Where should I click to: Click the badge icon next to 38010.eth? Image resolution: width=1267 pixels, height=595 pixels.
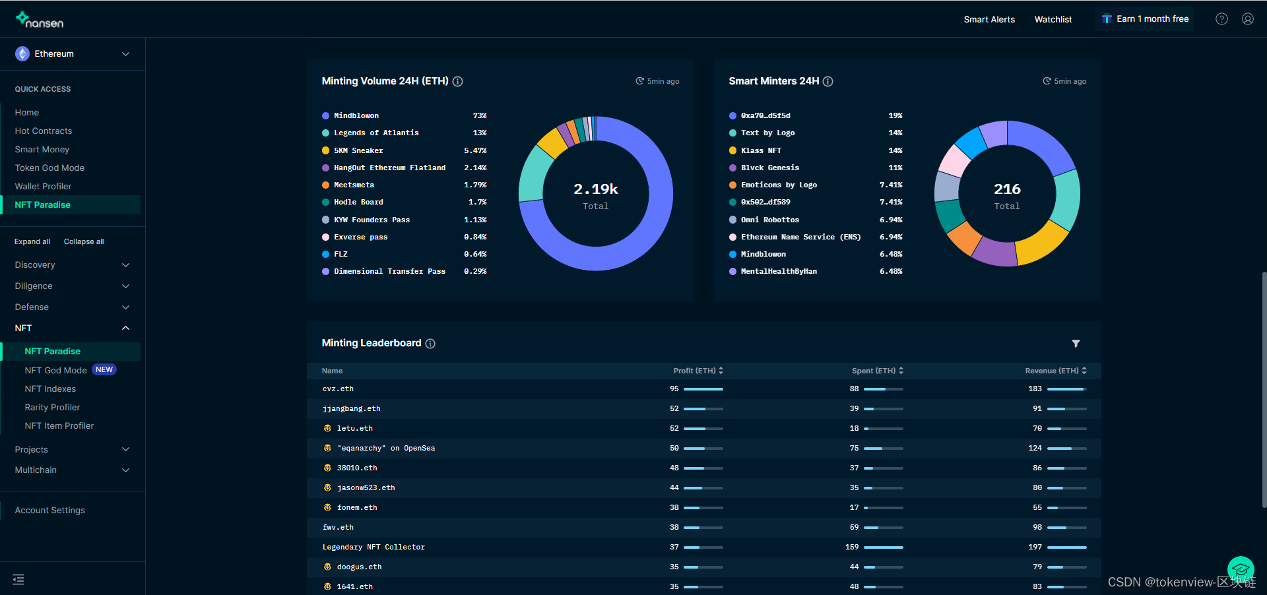pos(327,468)
